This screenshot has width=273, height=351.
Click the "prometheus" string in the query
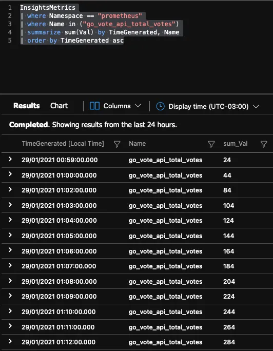(120, 16)
